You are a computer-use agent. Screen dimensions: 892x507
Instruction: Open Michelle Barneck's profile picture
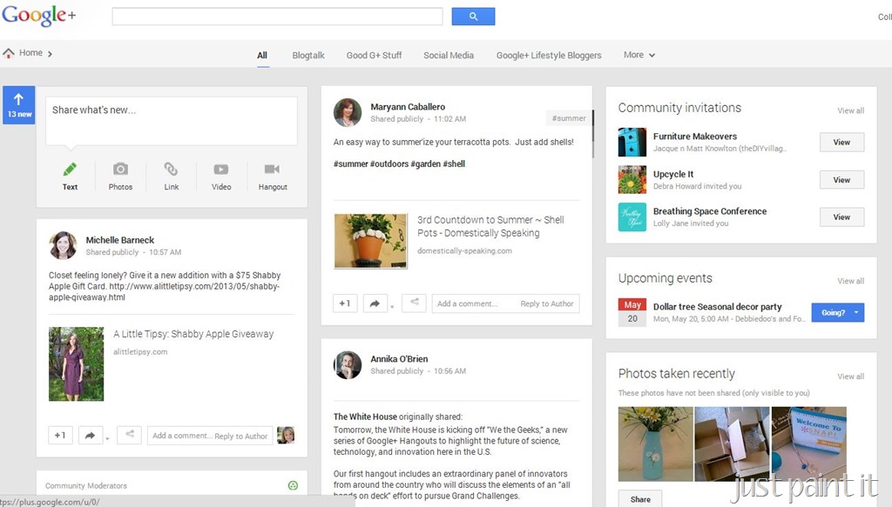coord(63,245)
